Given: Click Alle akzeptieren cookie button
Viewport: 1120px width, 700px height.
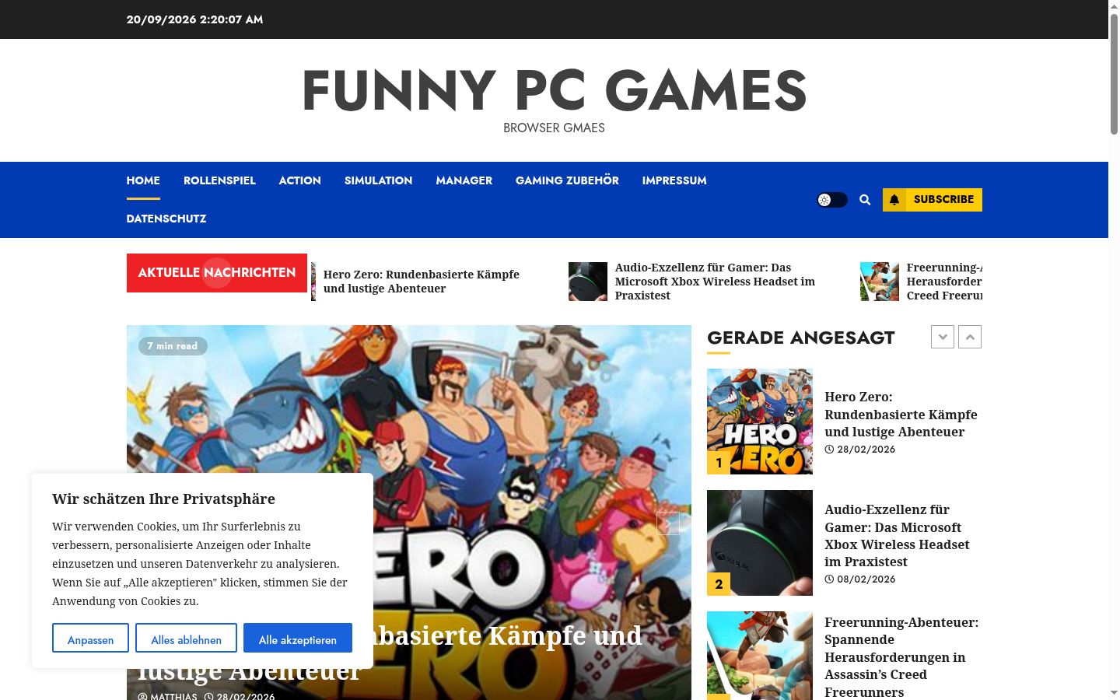Looking at the screenshot, I should [x=298, y=639].
